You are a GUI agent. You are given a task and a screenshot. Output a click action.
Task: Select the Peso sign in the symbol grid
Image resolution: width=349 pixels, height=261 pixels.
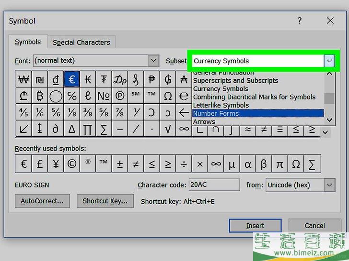(152, 79)
